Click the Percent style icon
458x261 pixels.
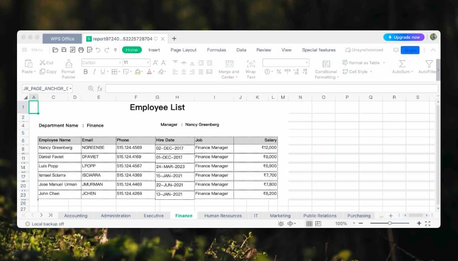[279, 72]
